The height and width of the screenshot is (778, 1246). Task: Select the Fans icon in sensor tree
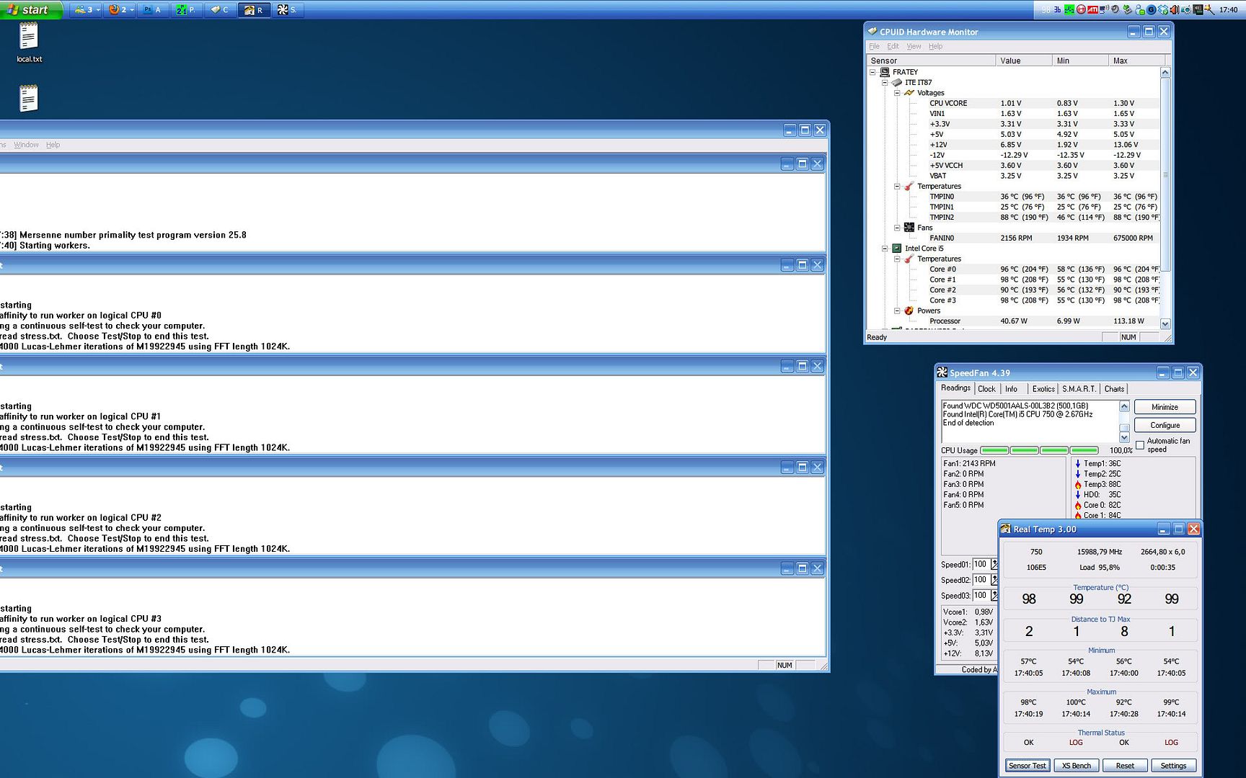click(x=909, y=228)
